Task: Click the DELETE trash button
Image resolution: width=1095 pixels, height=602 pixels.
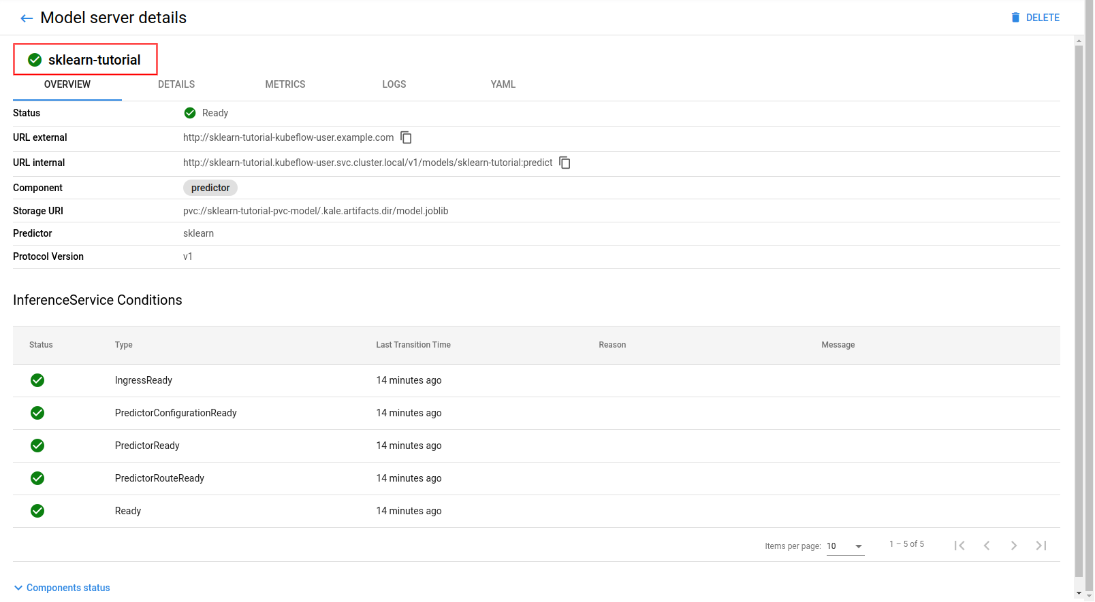Action: point(1035,18)
